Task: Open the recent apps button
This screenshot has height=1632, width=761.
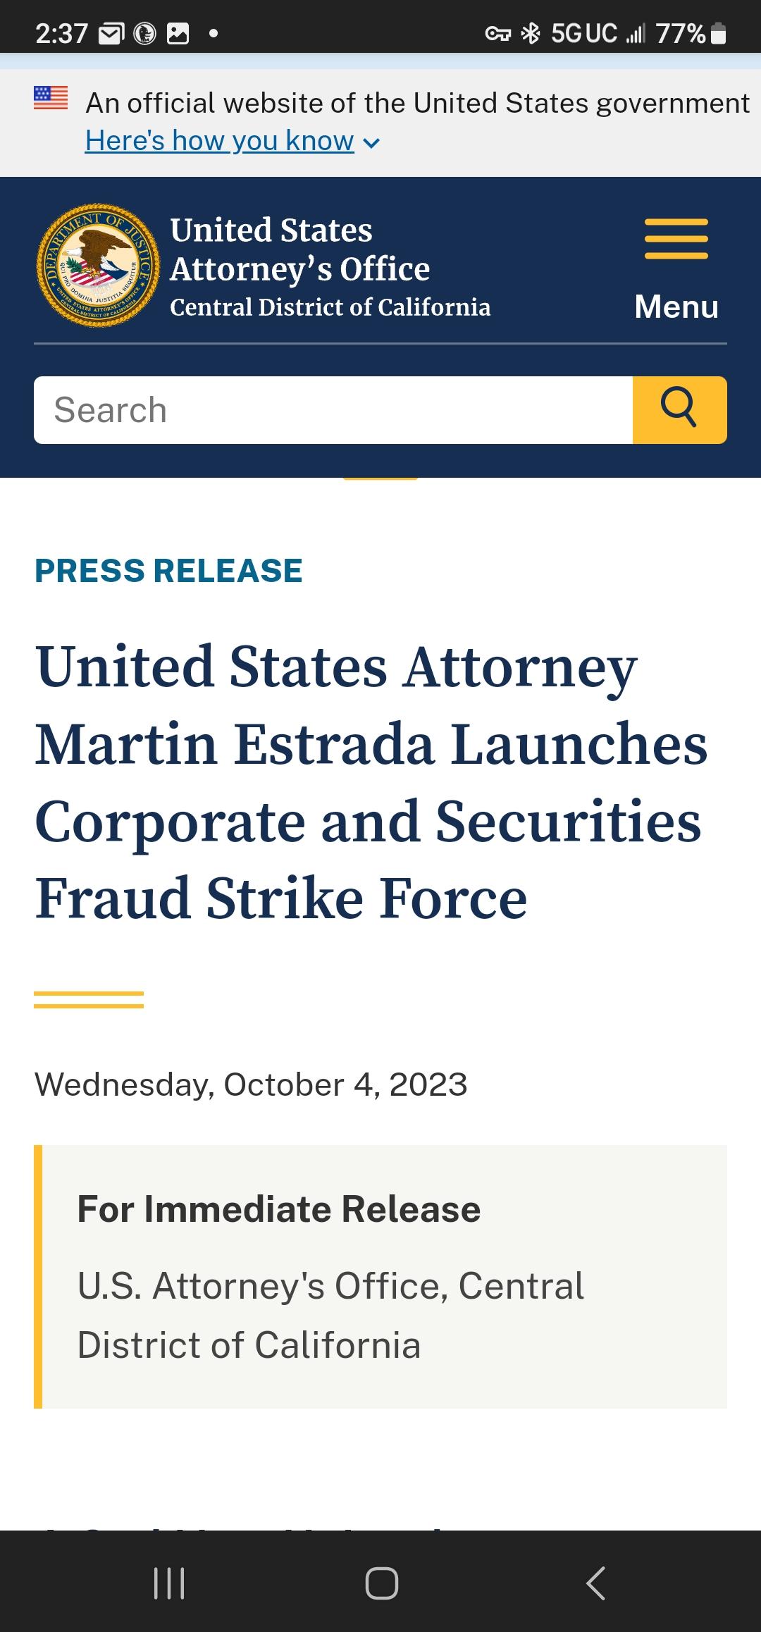Action: tap(169, 1583)
